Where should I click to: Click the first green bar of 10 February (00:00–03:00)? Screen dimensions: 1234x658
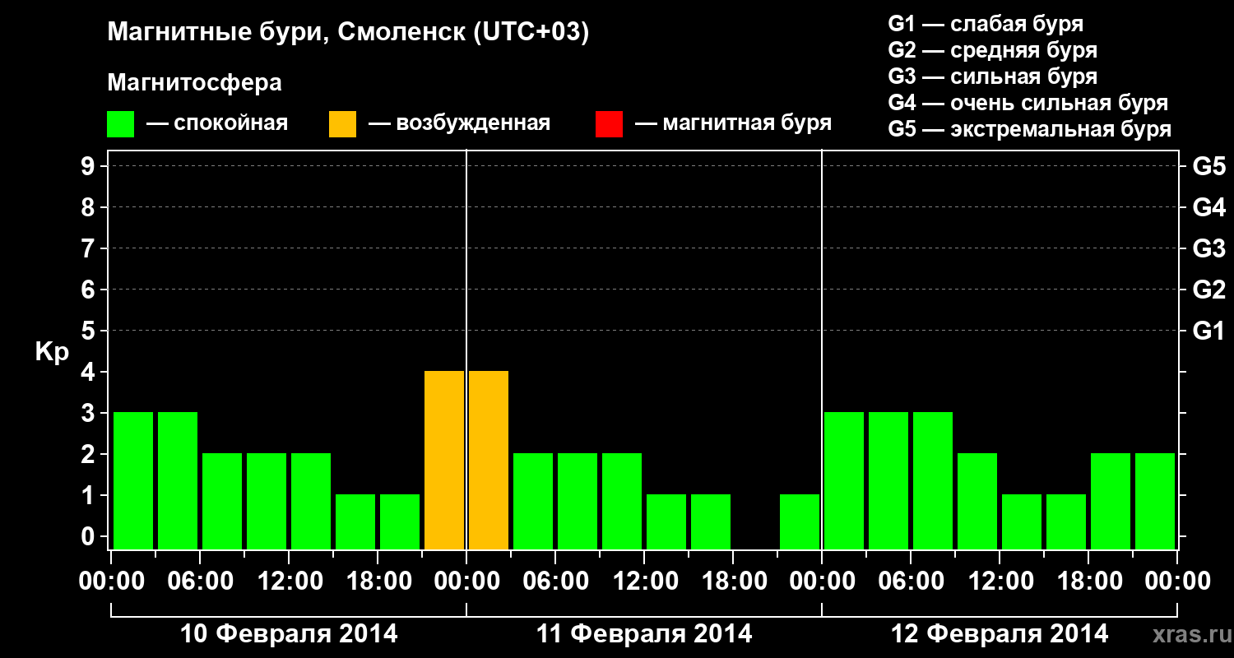(133, 480)
